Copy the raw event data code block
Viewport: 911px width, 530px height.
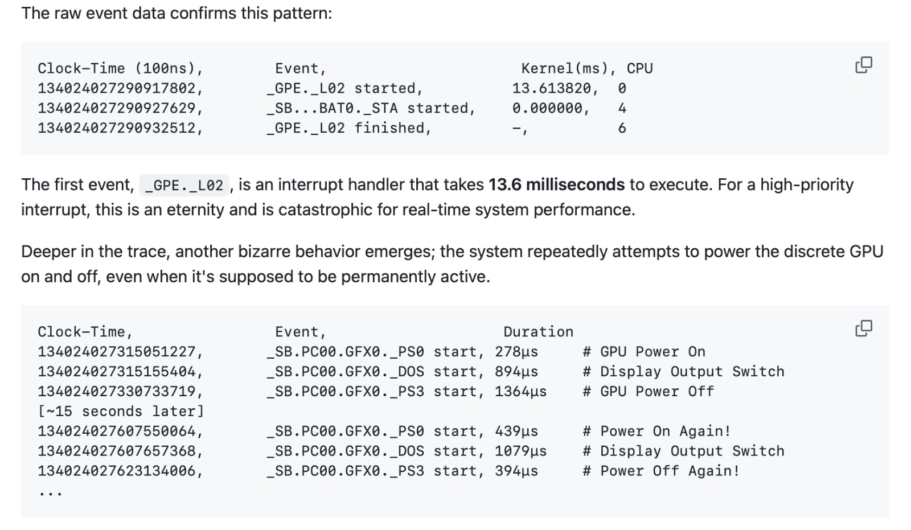[863, 65]
